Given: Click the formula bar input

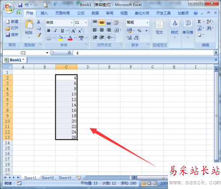Looking at the screenshot, I should (144, 53).
